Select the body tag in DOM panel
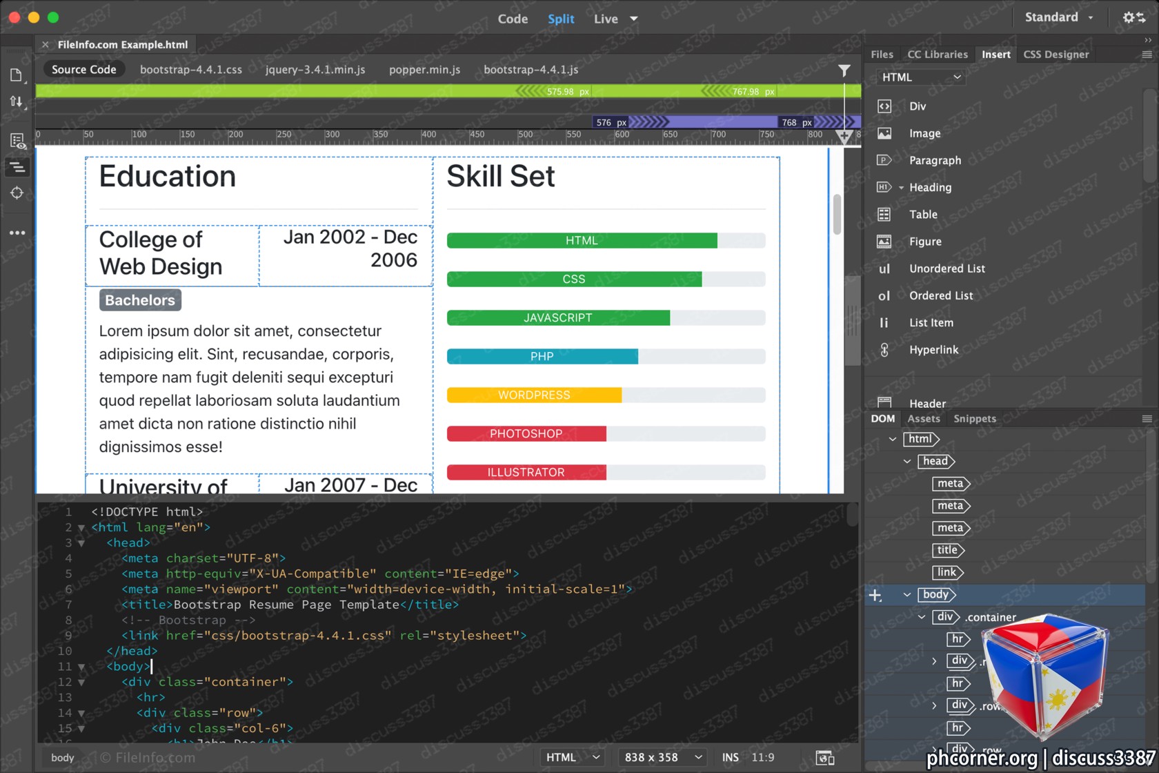This screenshot has height=773, width=1159. coord(936,594)
